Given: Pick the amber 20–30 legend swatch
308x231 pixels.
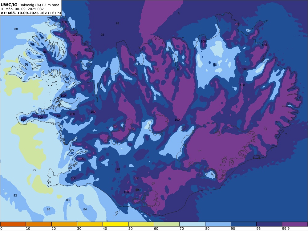Looking at the screenshot, I should (64, 224).
